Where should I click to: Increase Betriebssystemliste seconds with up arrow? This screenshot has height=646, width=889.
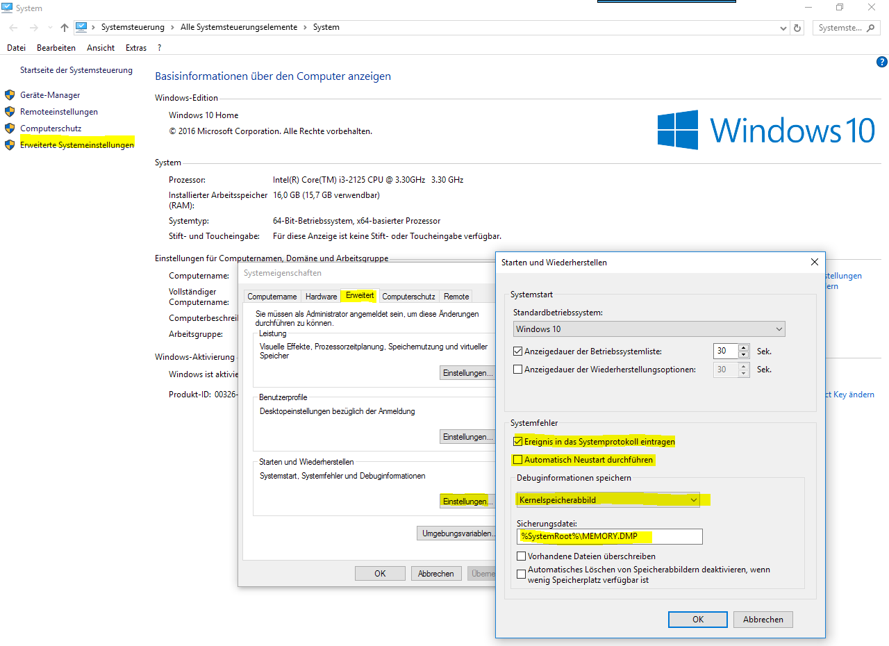pos(744,348)
